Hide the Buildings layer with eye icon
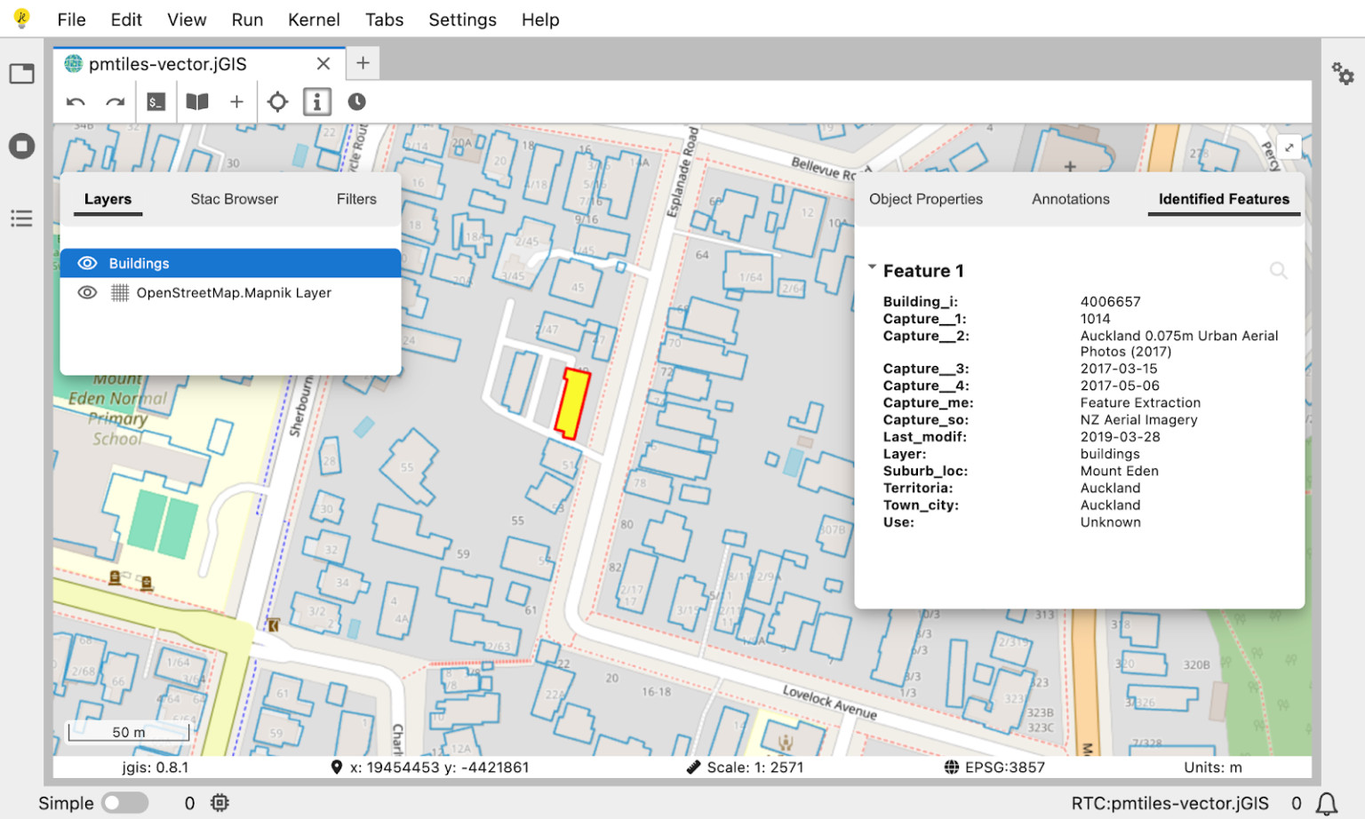Viewport: 1365px width, 819px height. tap(87, 263)
